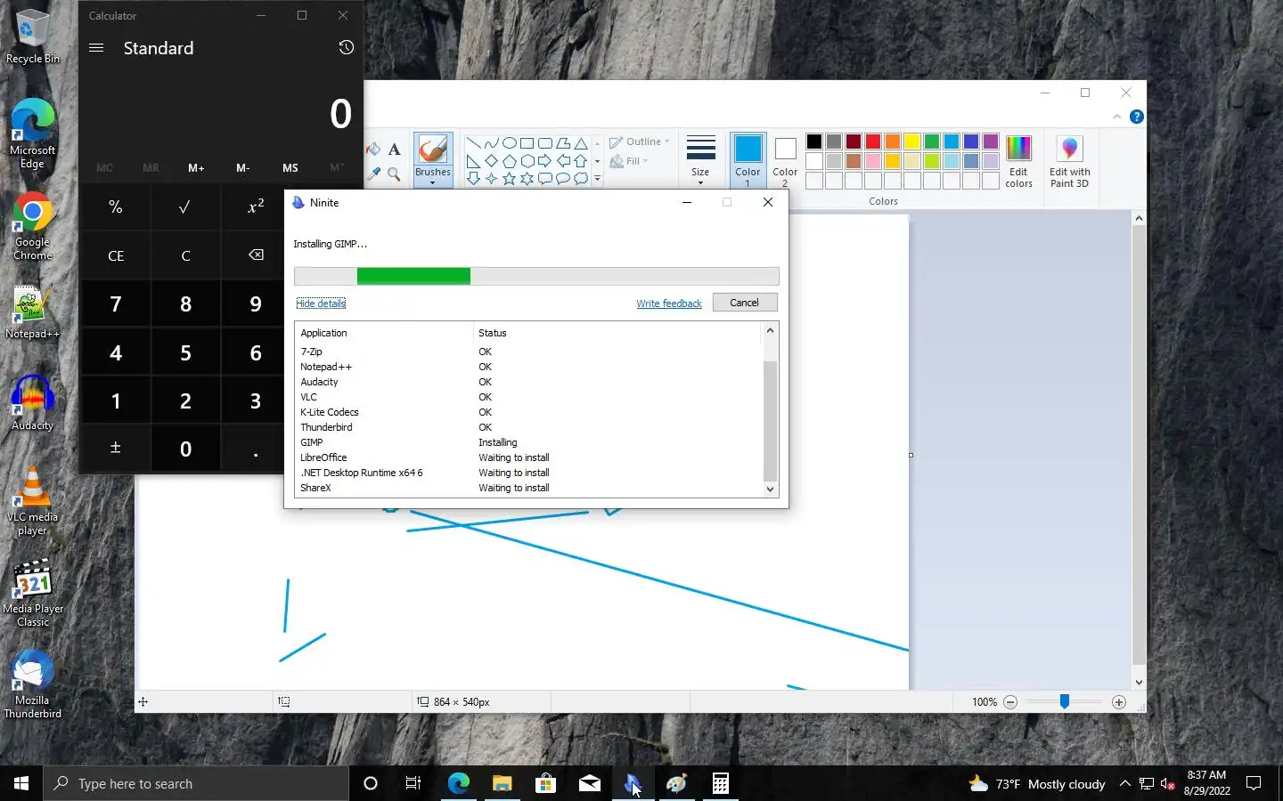Open Notepad++ desktop shortcut
Screen dimensions: 1283x801
33,312
